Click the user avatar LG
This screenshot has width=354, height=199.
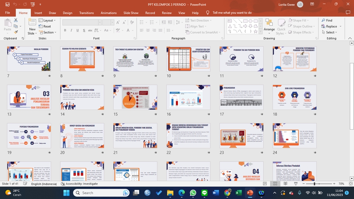[300, 4]
